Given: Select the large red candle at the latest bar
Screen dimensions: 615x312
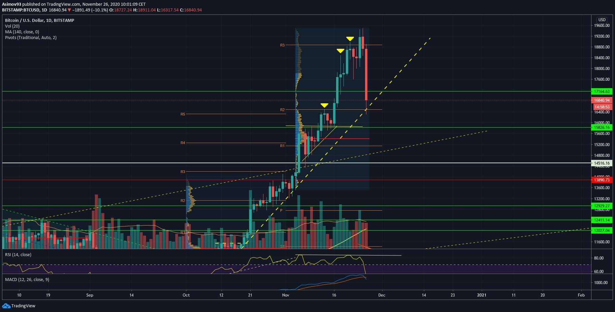Looking at the screenshot, I should click(x=366, y=74).
